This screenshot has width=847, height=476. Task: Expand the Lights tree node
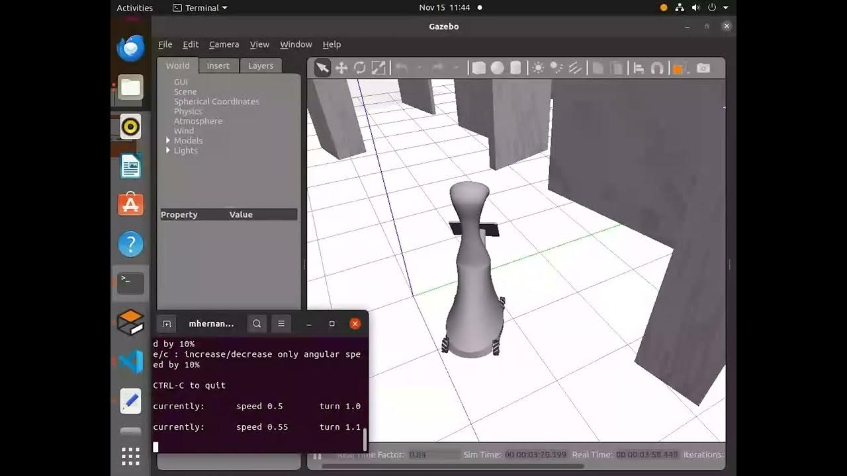tap(168, 151)
